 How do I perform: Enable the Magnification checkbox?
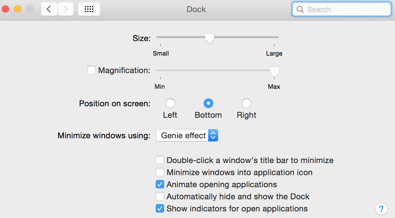click(x=91, y=70)
